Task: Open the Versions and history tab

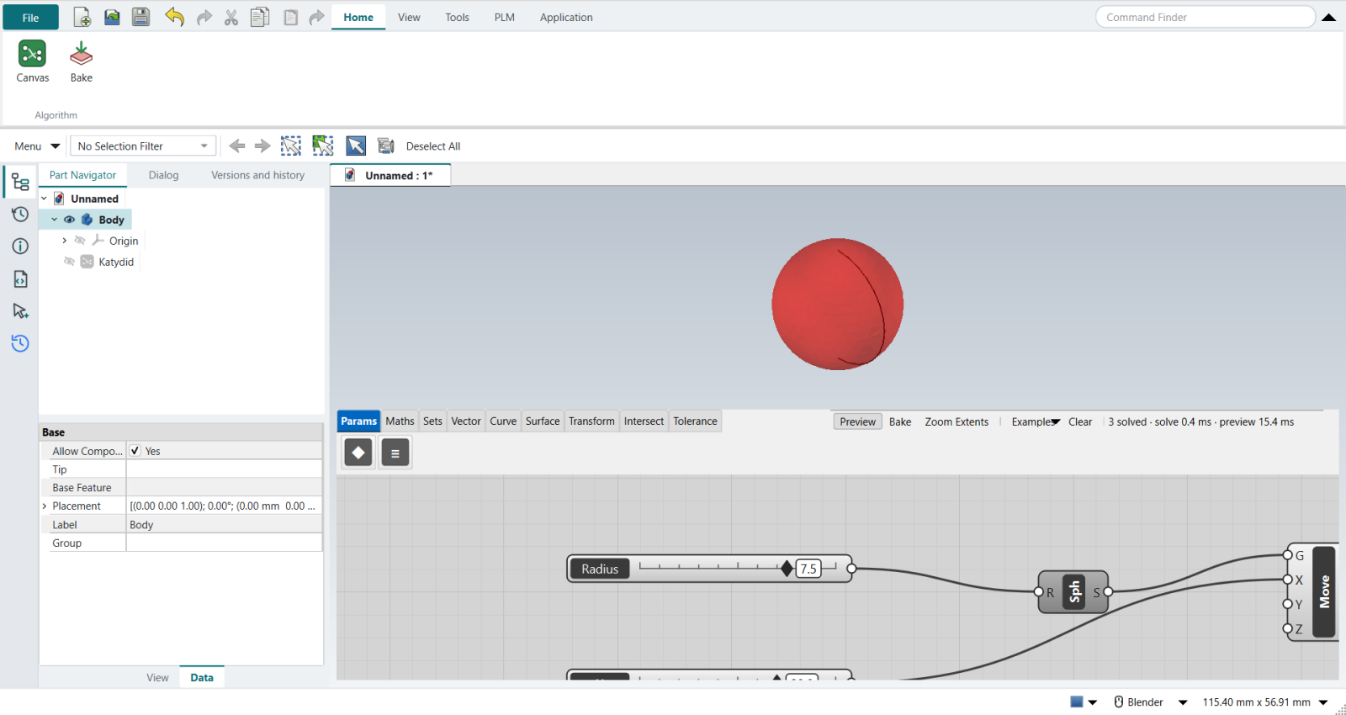Action: tap(257, 175)
